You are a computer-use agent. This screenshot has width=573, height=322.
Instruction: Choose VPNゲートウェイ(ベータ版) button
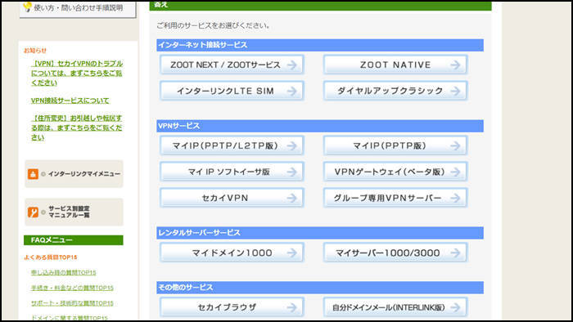pyautogui.click(x=395, y=172)
